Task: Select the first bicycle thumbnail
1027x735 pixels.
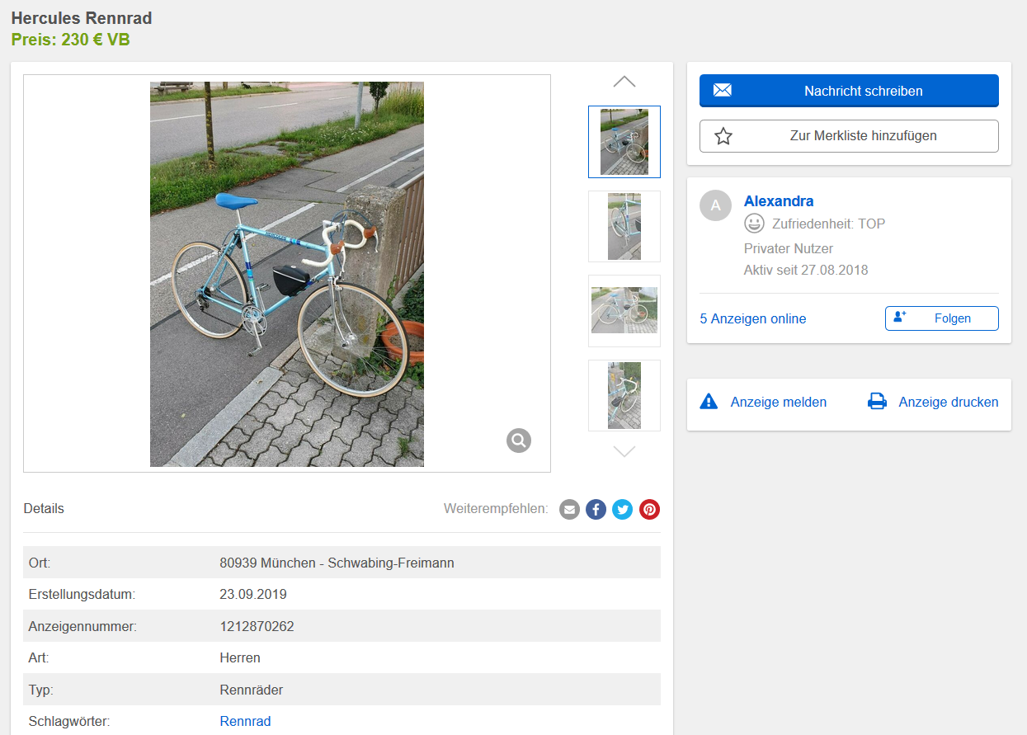Action: pos(624,142)
